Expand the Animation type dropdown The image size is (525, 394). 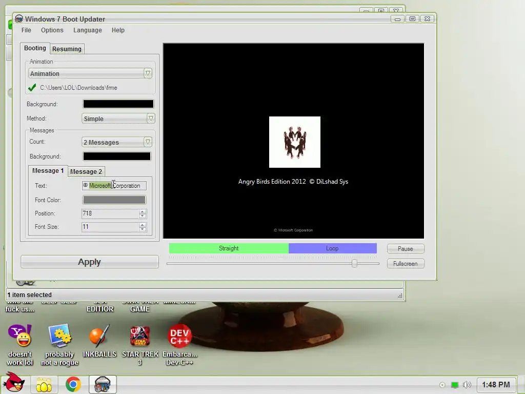tap(90, 73)
